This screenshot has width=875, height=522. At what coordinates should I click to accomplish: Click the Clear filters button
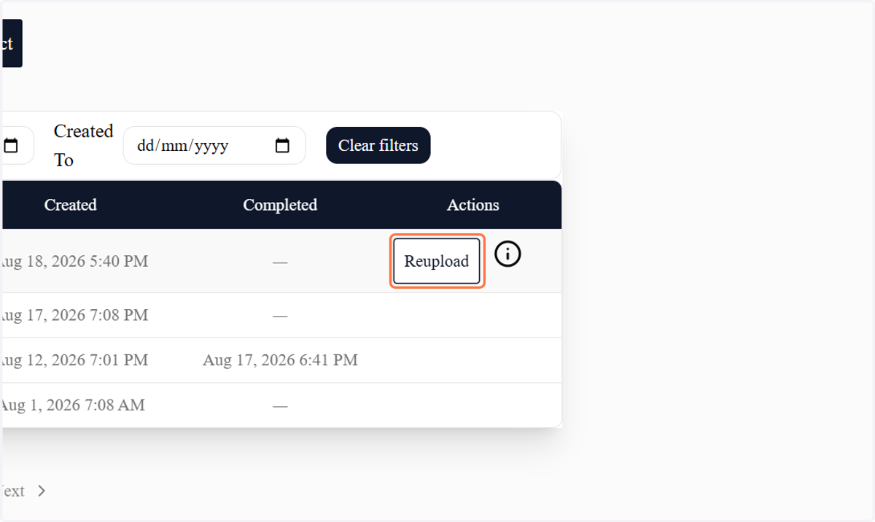(x=378, y=146)
